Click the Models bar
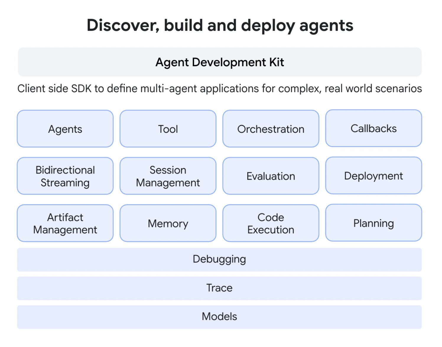442x347 pixels. (x=219, y=317)
